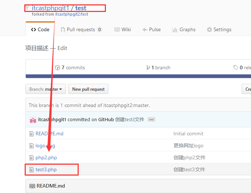Open the Code tab
Image resolution: width=251 pixels, height=193 pixels.
40,29
